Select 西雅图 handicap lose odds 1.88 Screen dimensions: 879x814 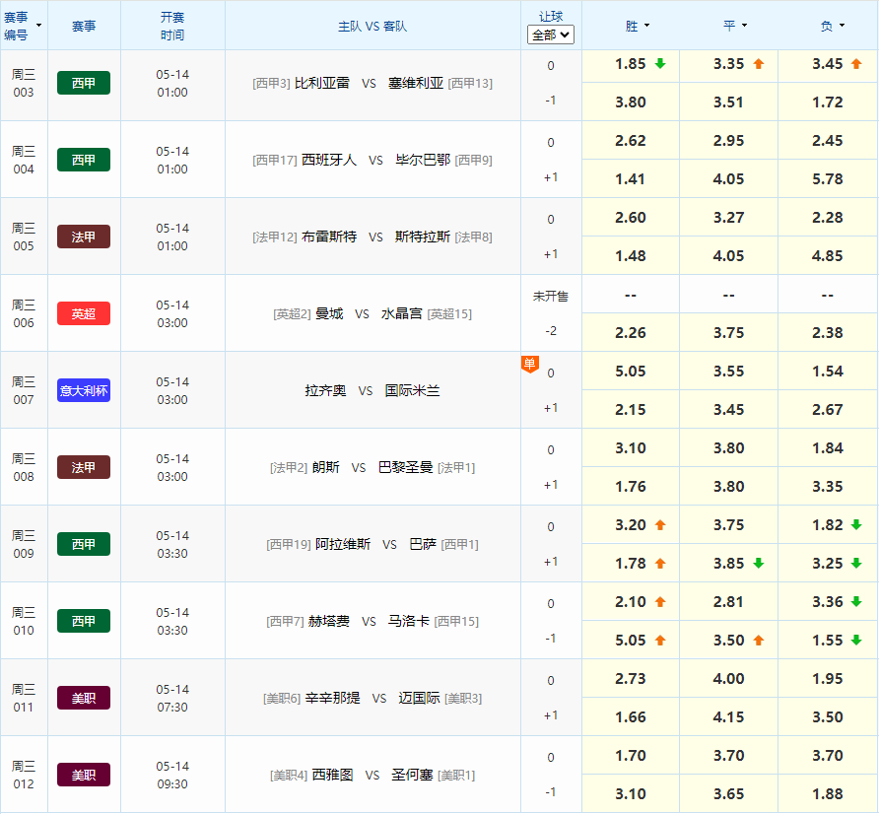828,793
